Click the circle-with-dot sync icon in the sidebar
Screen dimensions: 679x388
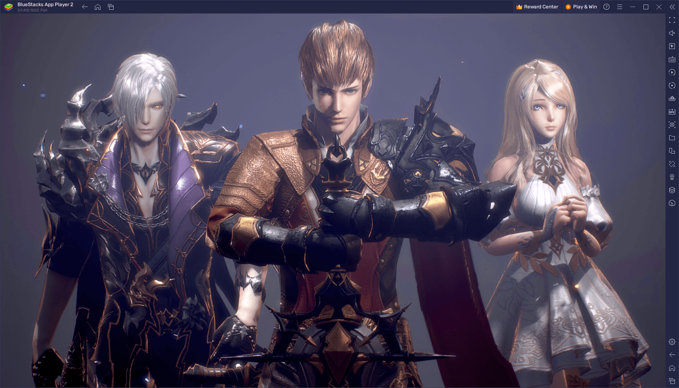point(672,85)
